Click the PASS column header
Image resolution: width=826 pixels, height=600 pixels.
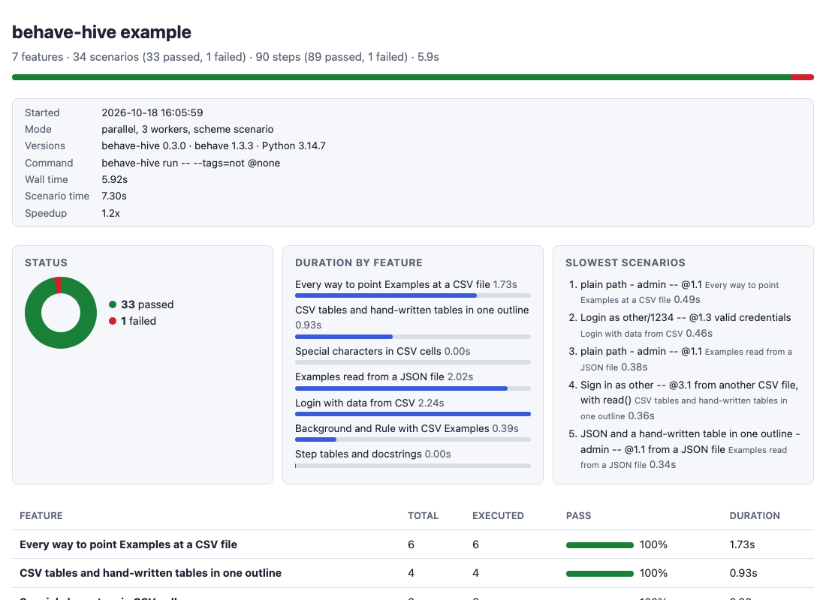578,516
